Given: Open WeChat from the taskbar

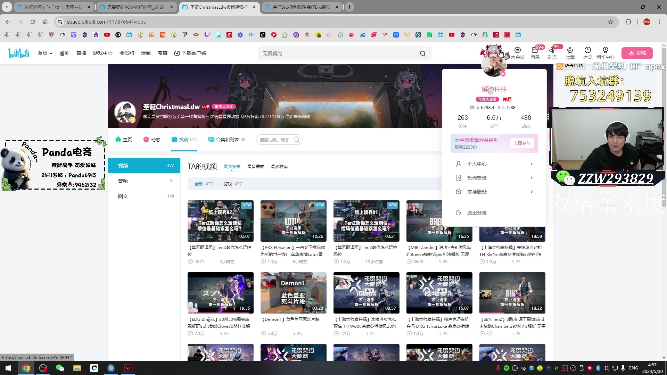Looking at the screenshot, I should pyautogui.click(x=60, y=368).
